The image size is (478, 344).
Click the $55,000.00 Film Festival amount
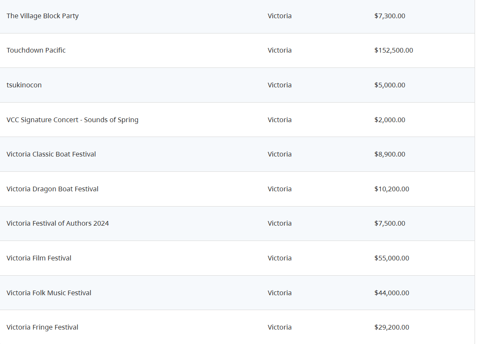pyautogui.click(x=392, y=258)
